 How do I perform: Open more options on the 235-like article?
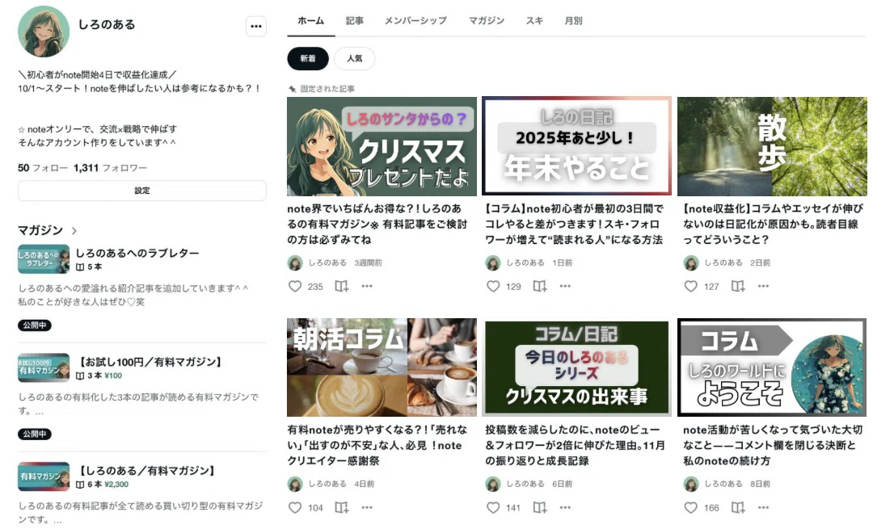tap(367, 286)
